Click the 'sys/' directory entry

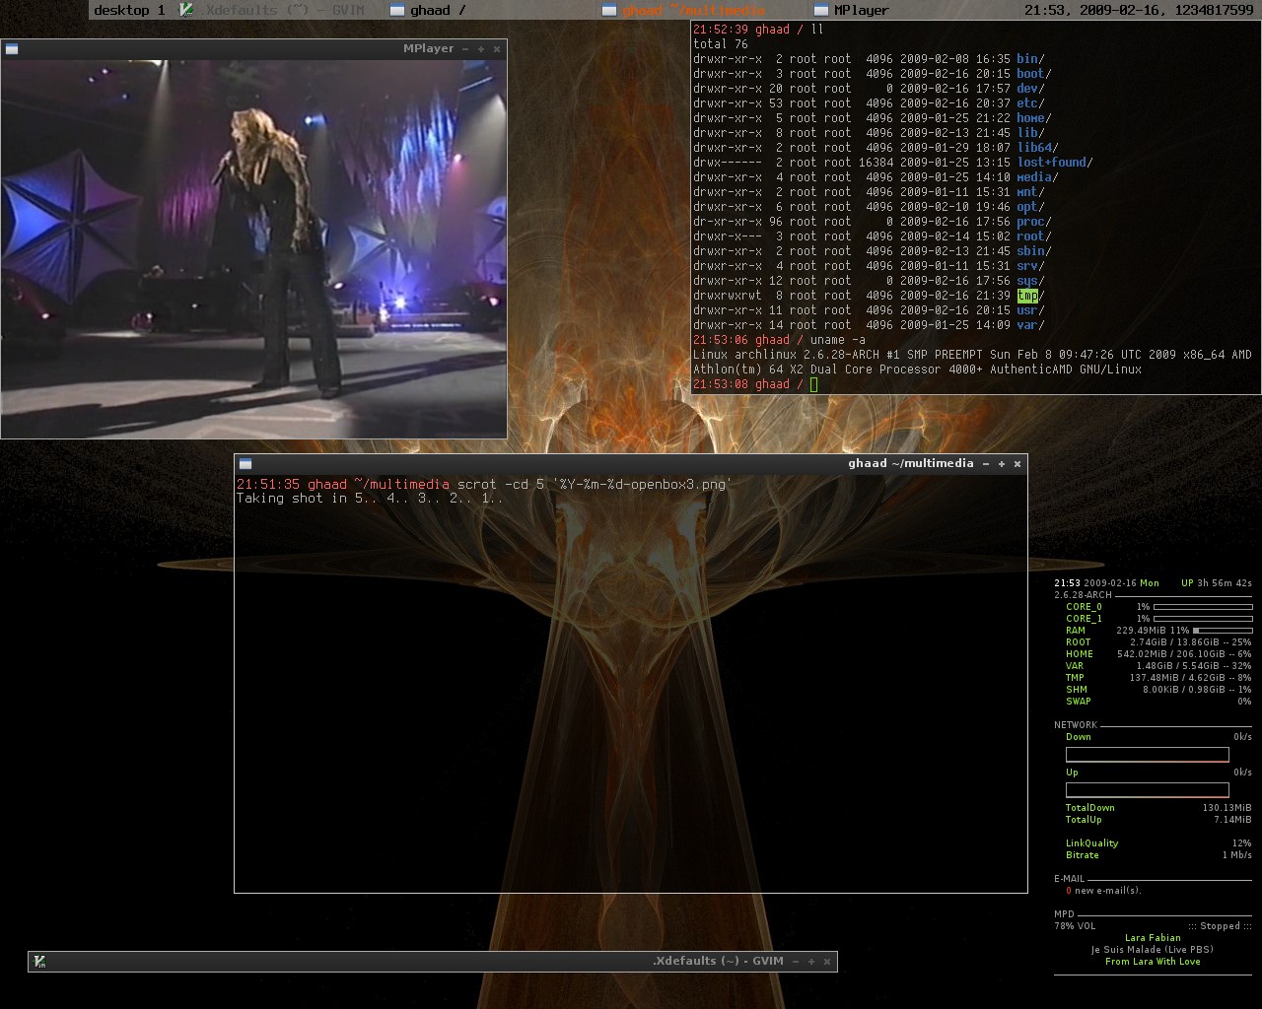coord(1030,281)
